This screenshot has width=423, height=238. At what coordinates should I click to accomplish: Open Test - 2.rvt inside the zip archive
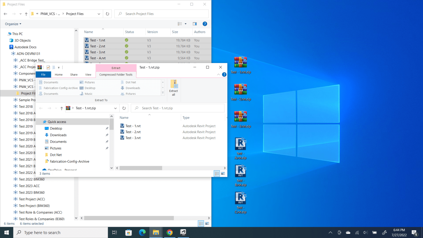pos(132,132)
